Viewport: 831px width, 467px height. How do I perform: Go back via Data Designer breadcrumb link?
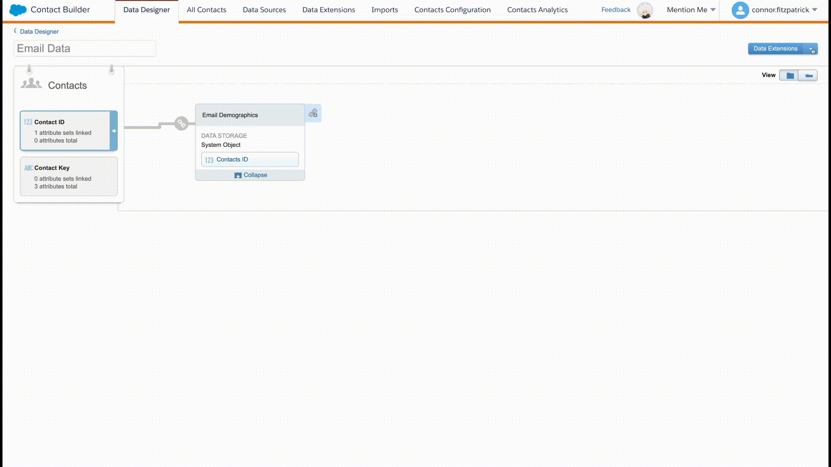(x=39, y=32)
